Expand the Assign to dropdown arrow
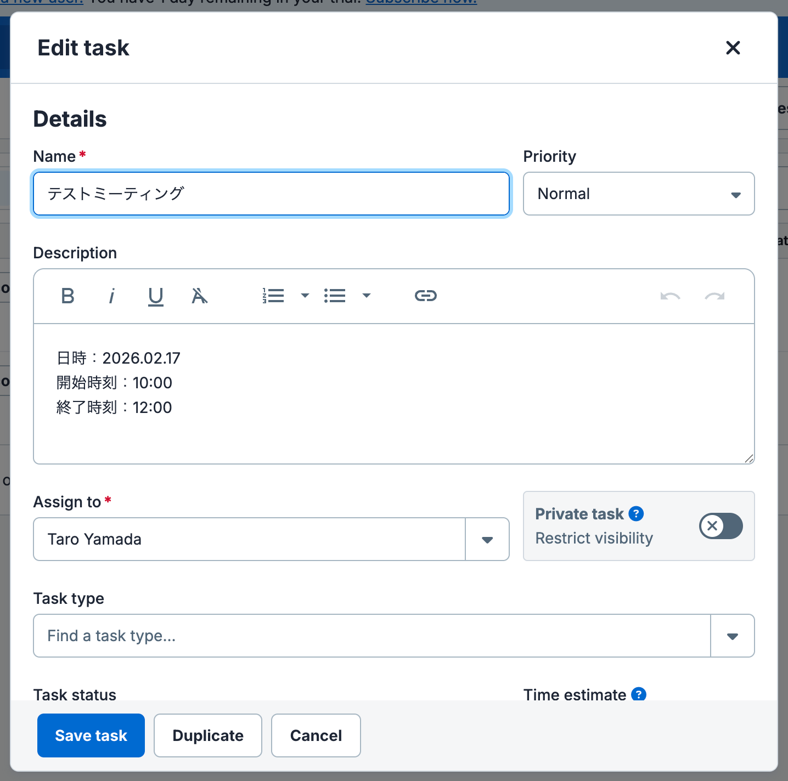The height and width of the screenshot is (781, 788). pyautogui.click(x=487, y=540)
